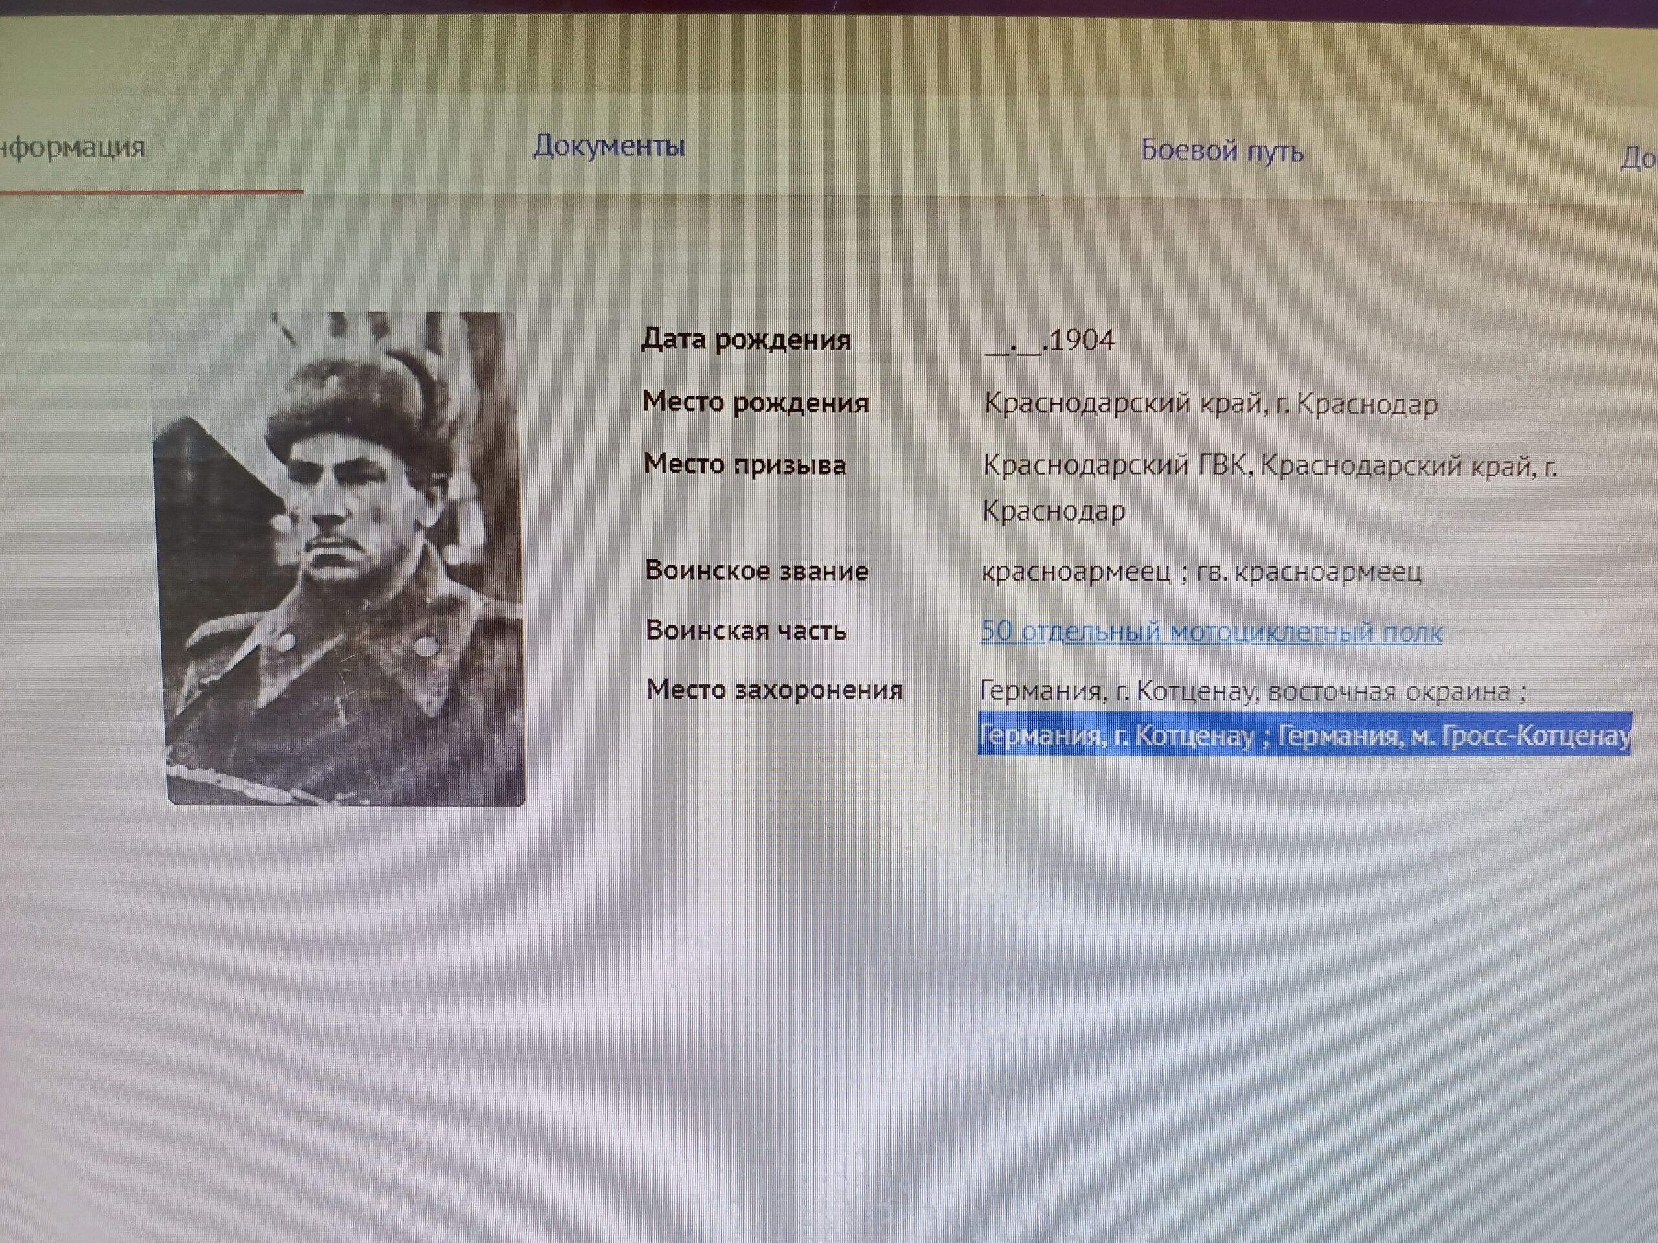
Task: Open the Документы tab
Action: point(609,146)
